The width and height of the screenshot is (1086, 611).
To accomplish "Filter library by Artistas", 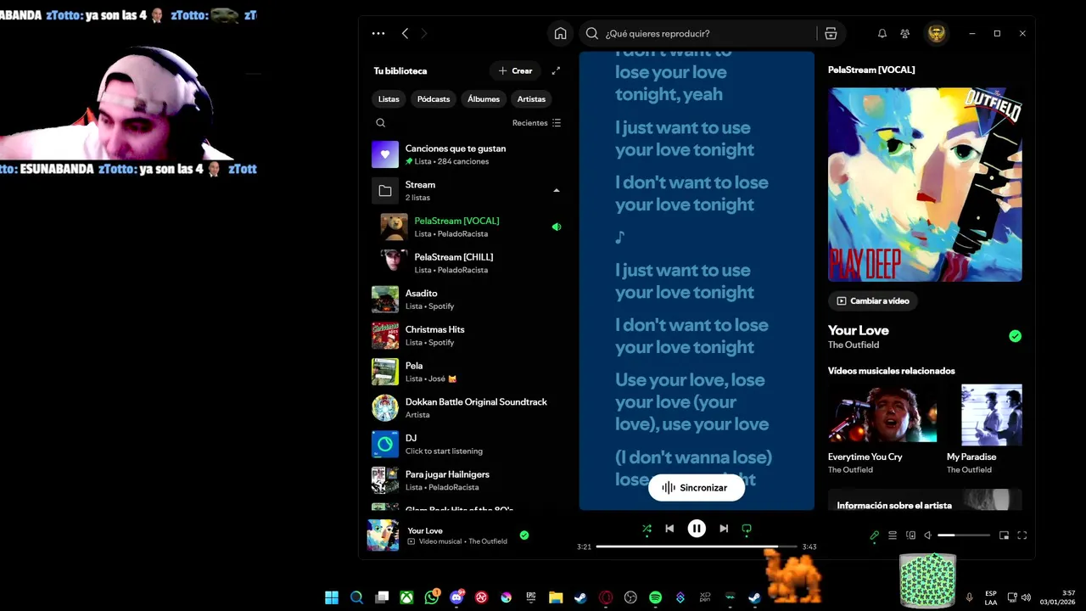I will (531, 99).
